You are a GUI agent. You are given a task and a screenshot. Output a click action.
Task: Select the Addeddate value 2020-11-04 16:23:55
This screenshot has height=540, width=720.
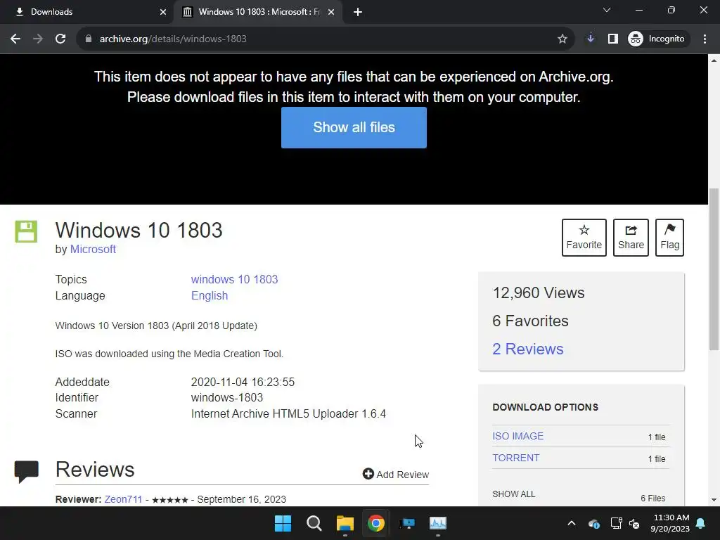pos(243,382)
